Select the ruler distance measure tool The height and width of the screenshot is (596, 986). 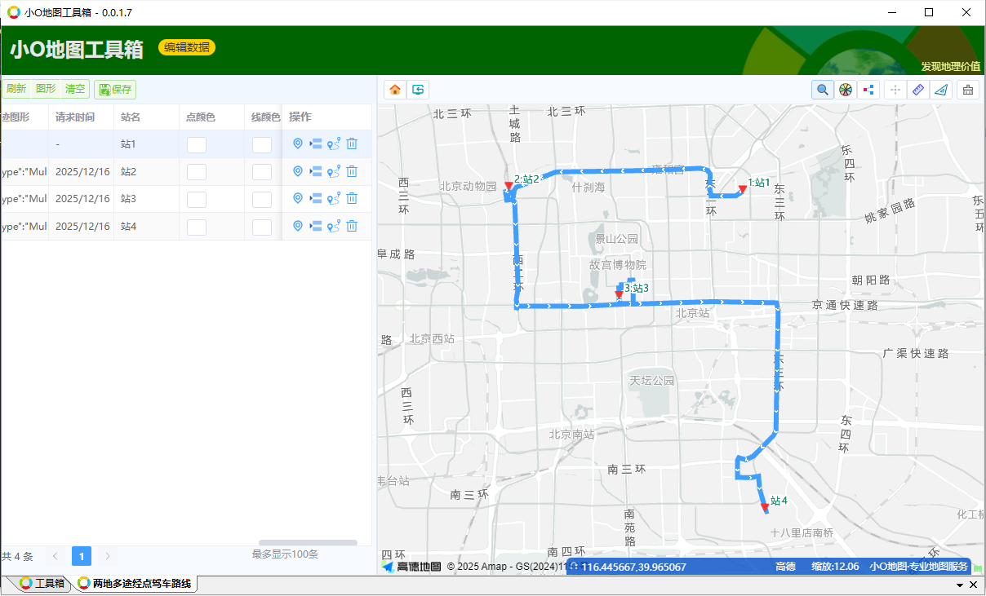tap(918, 90)
